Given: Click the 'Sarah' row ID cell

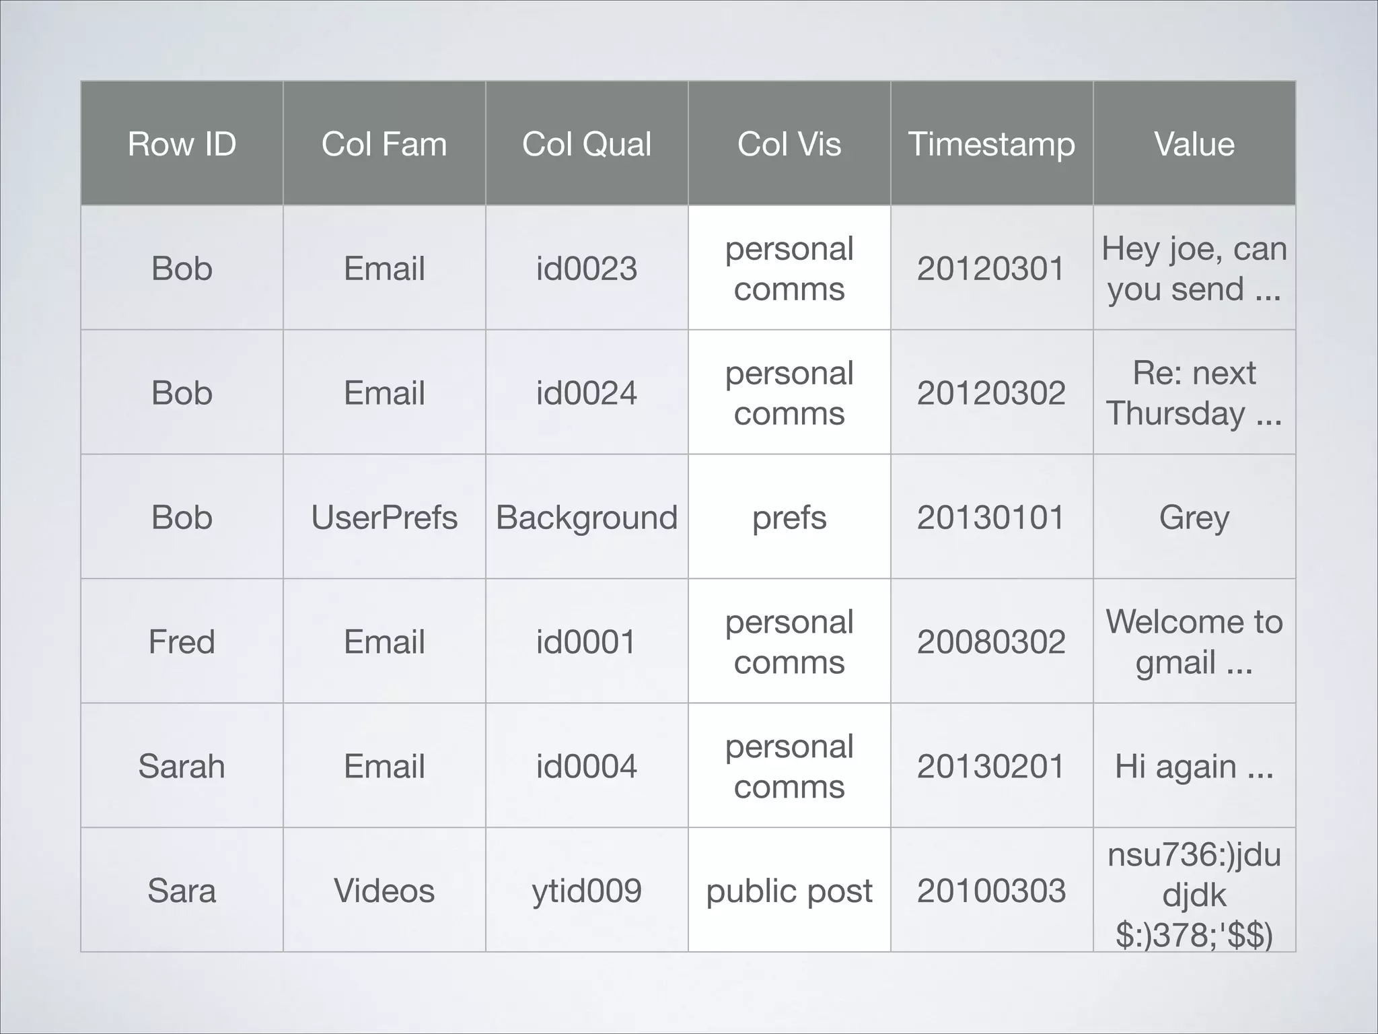Looking at the screenshot, I should tap(182, 766).
